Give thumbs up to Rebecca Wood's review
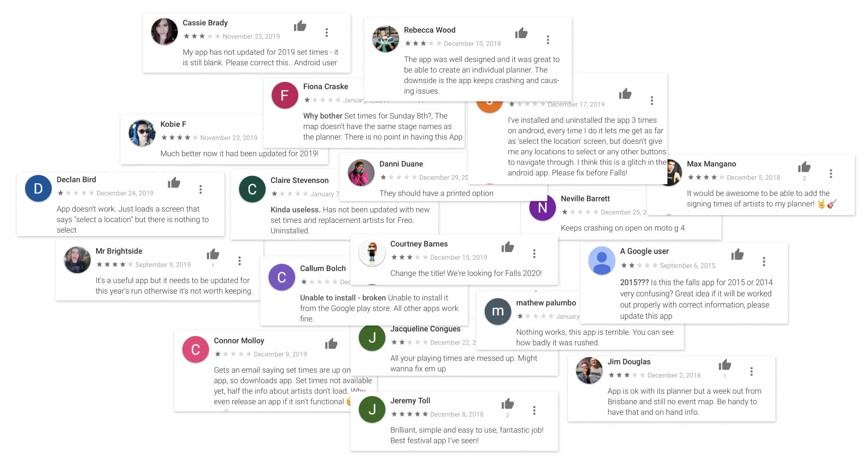865x474 pixels. click(x=521, y=33)
